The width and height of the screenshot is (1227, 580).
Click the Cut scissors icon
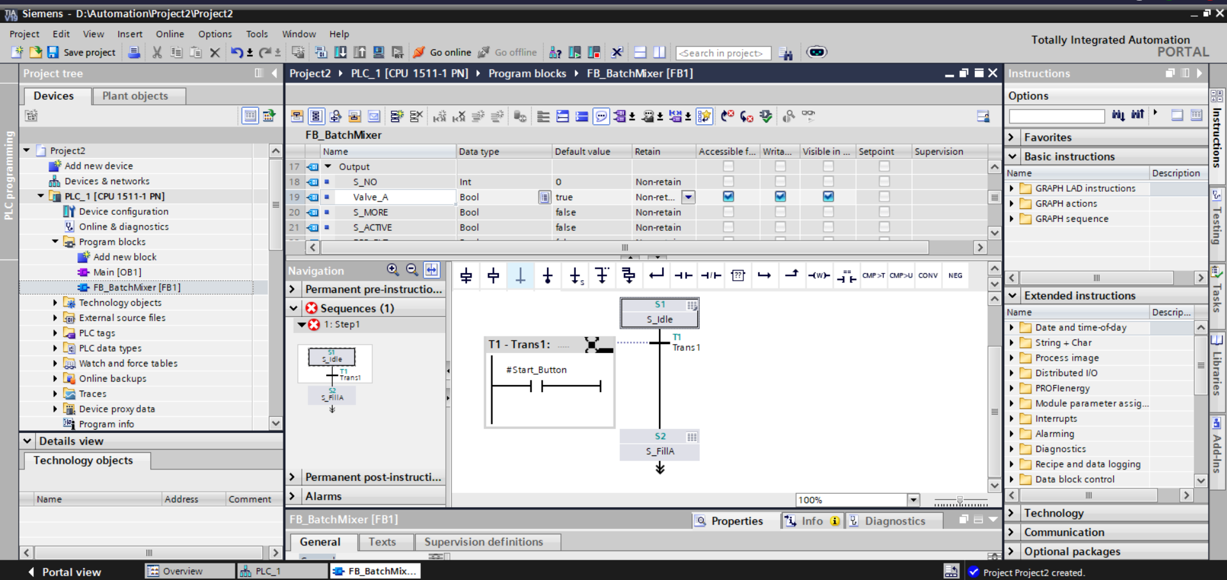point(157,52)
